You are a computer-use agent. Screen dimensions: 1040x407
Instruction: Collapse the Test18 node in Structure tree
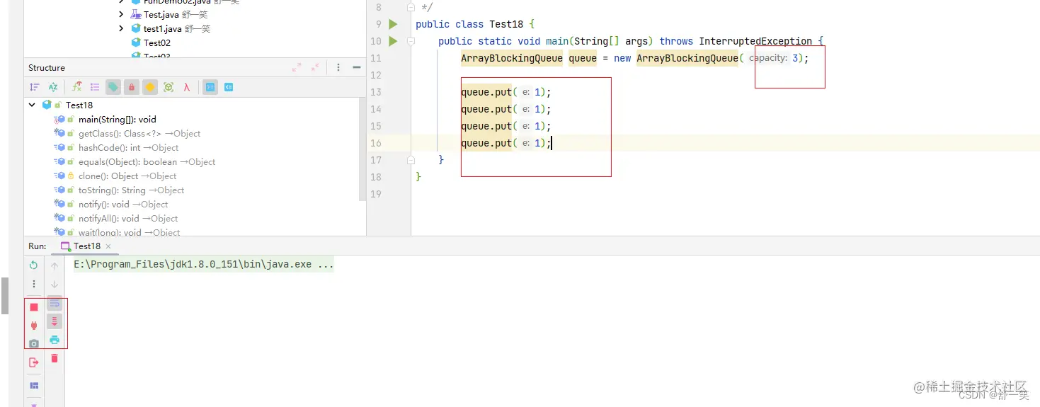point(32,105)
